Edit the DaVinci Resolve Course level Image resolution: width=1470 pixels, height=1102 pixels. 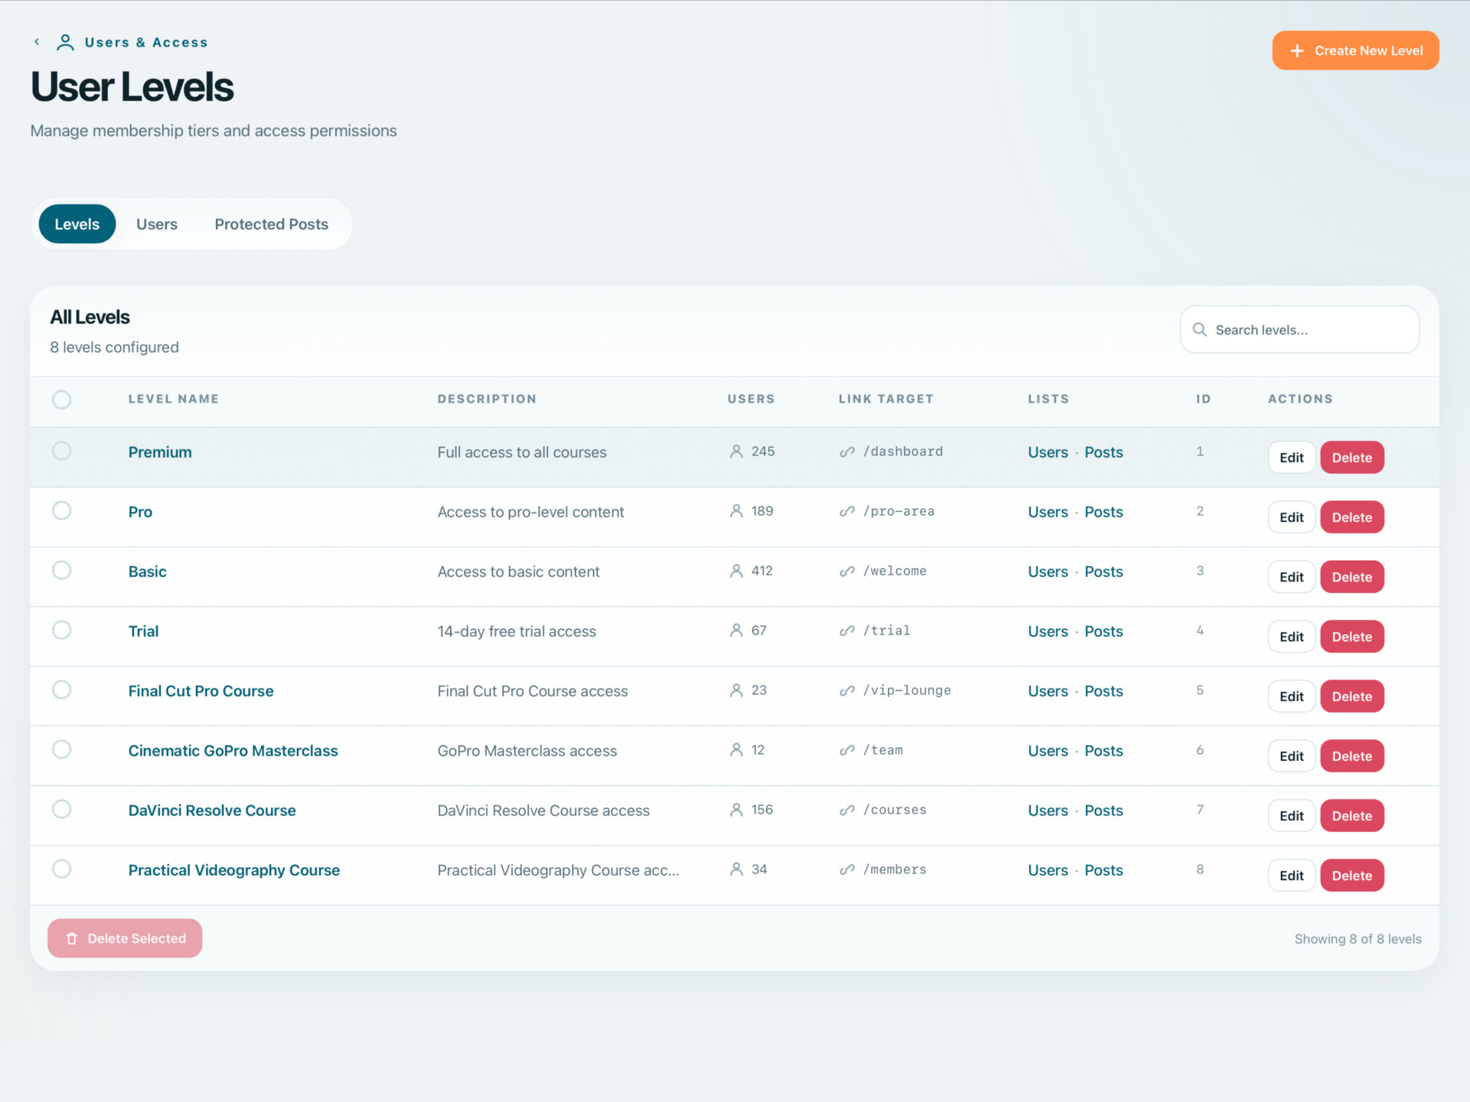click(1291, 816)
